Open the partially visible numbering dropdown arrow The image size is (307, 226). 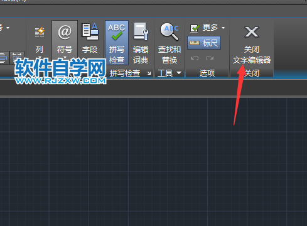point(8,28)
